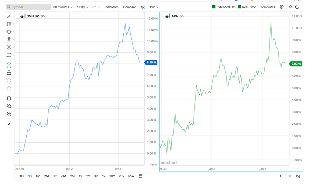
Task: Select the Zoom Out tool
Action: 9,114
